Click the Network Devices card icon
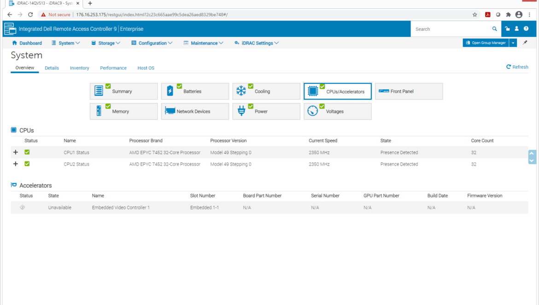This screenshot has width=539, height=305. [170, 110]
